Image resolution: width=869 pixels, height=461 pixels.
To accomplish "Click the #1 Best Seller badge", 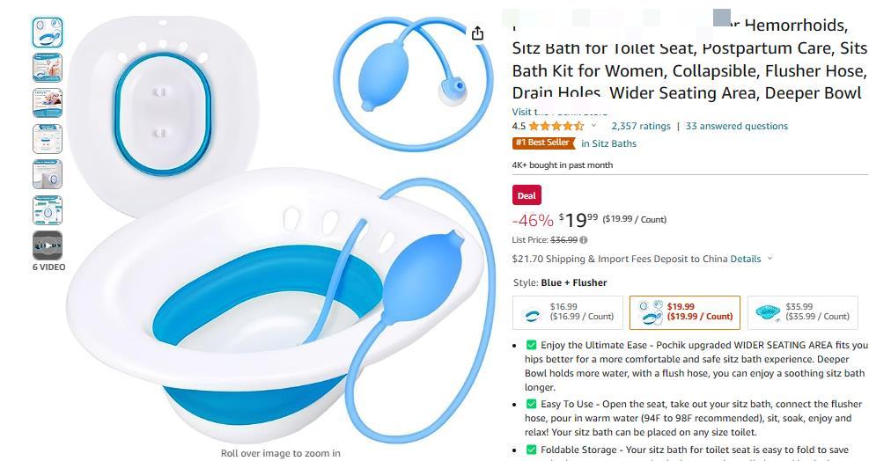I will [544, 143].
